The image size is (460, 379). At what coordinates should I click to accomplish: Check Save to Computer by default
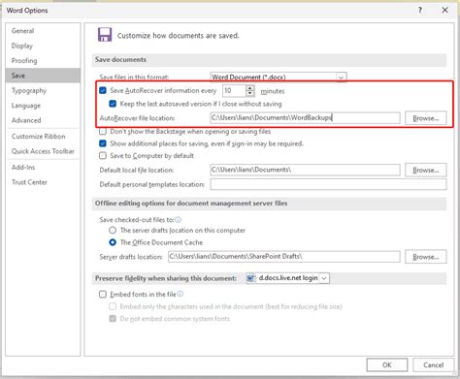pyautogui.click(x=103, y=156)
